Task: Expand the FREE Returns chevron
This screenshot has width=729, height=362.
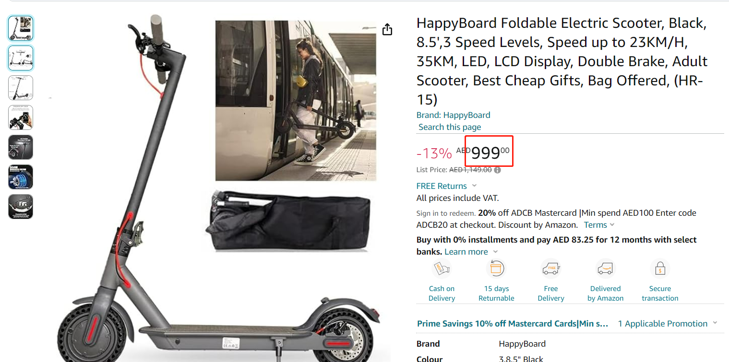Action: point(474,186)
